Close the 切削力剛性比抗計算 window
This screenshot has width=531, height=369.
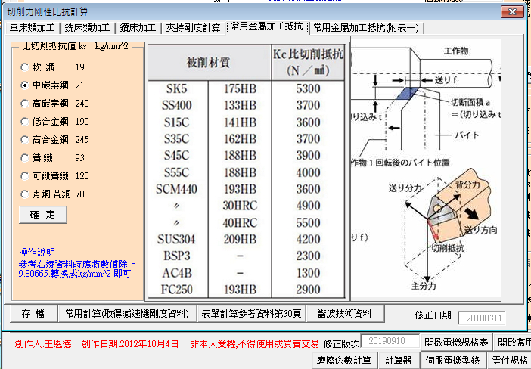(x=512, y=11)
